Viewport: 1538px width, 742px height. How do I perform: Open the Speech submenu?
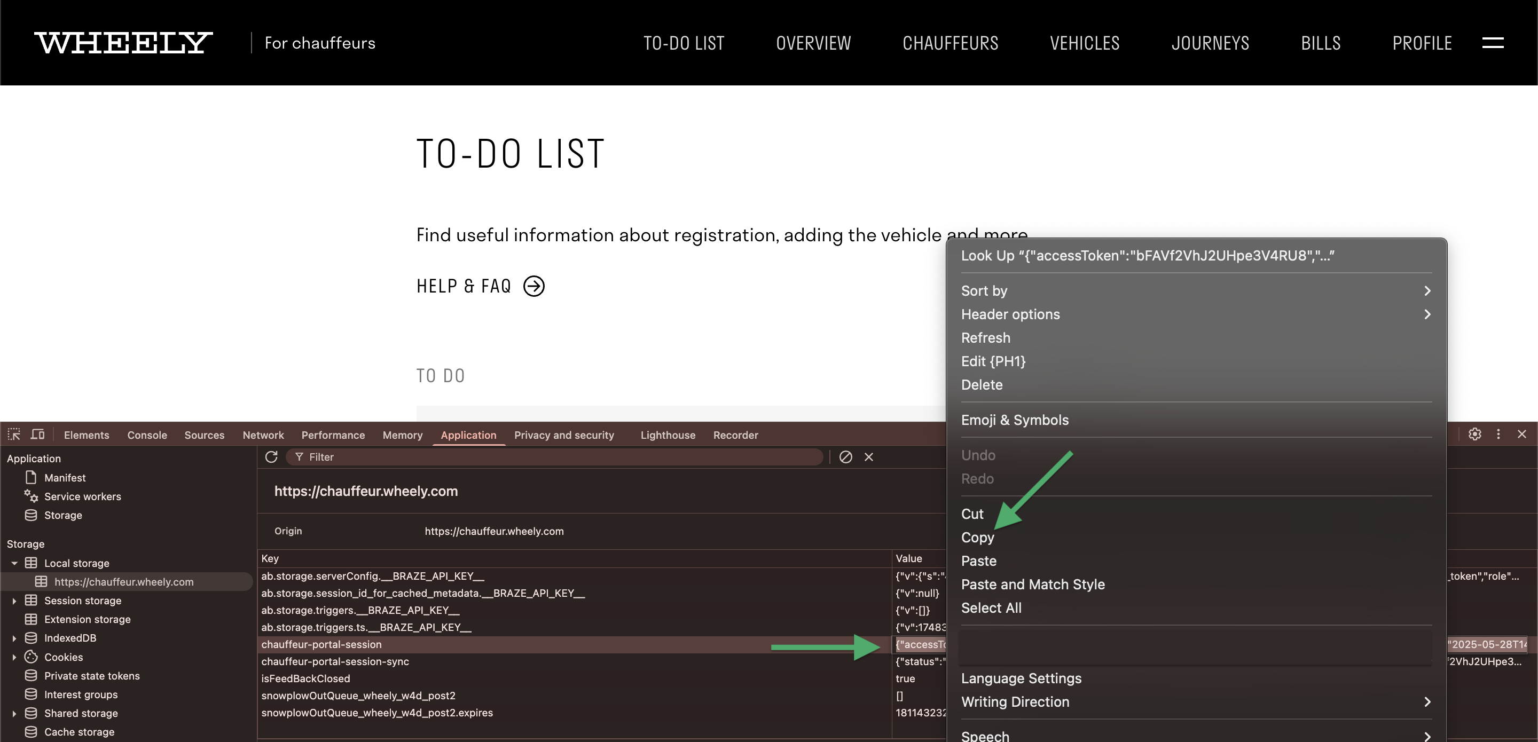click(x=1196, y=735)
